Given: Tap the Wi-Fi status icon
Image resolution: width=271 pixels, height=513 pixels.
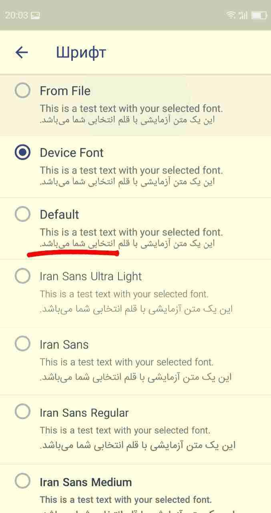Looking at the screenshot, I should click(231, 15).
